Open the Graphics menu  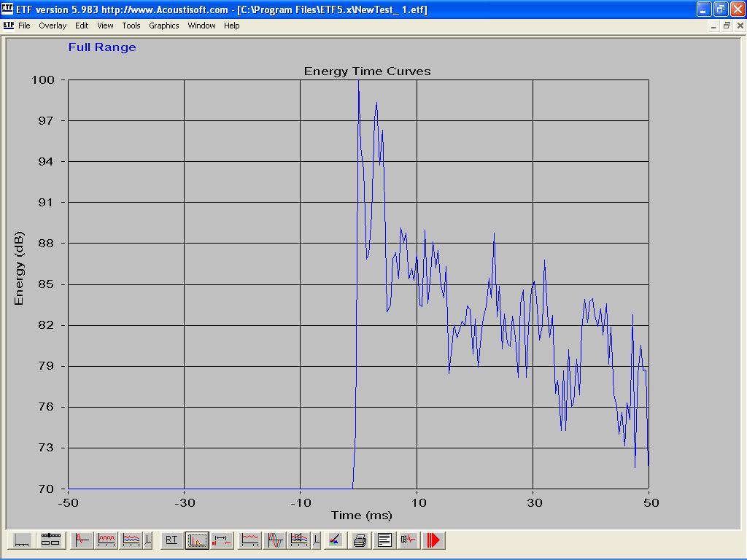coord(163,26)
